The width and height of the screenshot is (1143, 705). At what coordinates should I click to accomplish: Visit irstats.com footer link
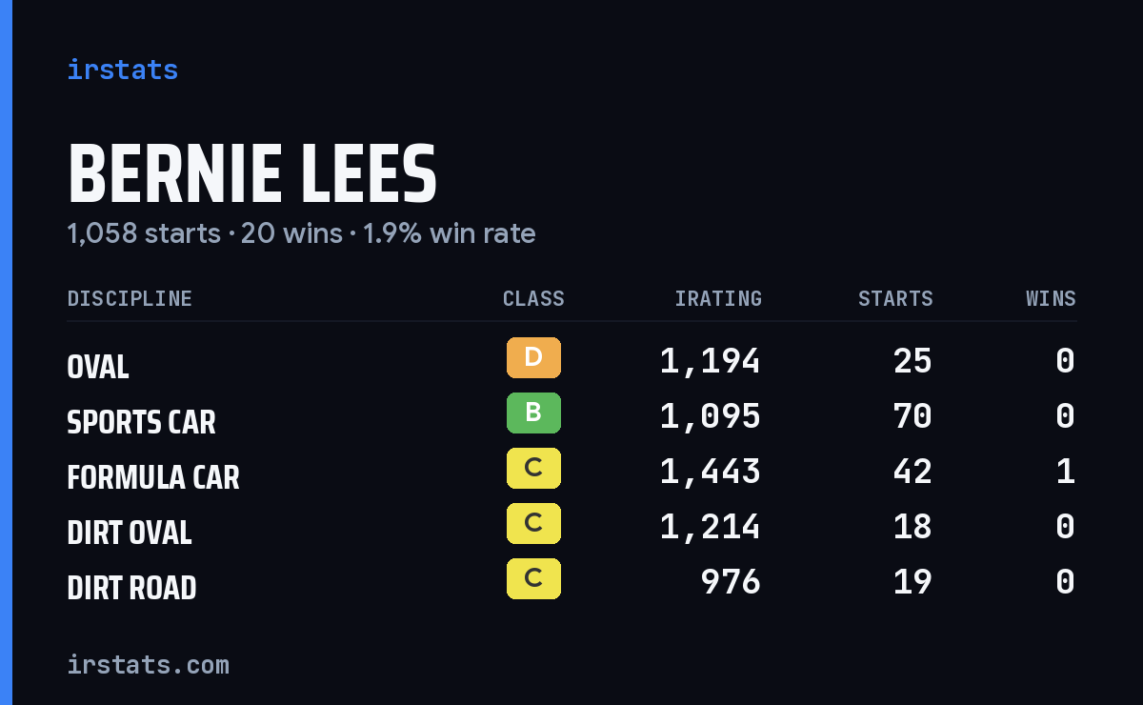pyautogui.click(x=148, y=664)
